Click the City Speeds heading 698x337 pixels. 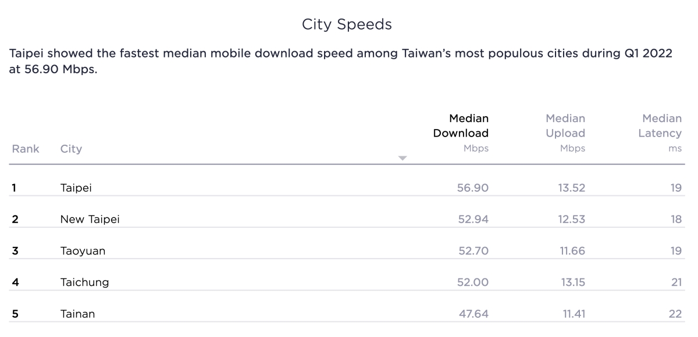pos(347,24)
